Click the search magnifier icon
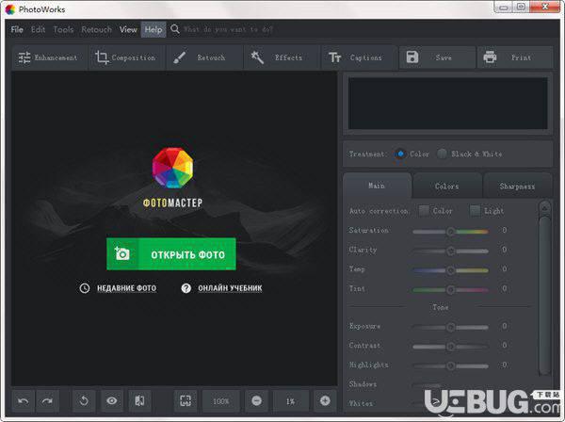The height and width of the screenshot is (422, 565). tap(175, 29)
